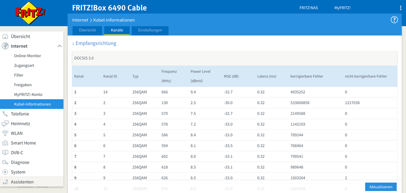Click the Smart Home icon
The height and width of the screenshot is (193, 406).
pyautogui.click(x=5, y=143)
